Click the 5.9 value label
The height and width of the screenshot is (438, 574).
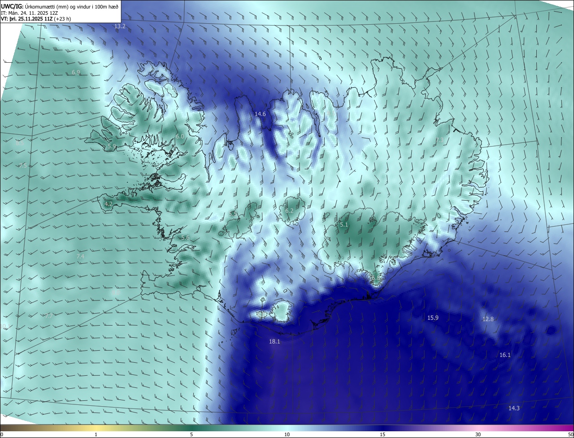112,146
